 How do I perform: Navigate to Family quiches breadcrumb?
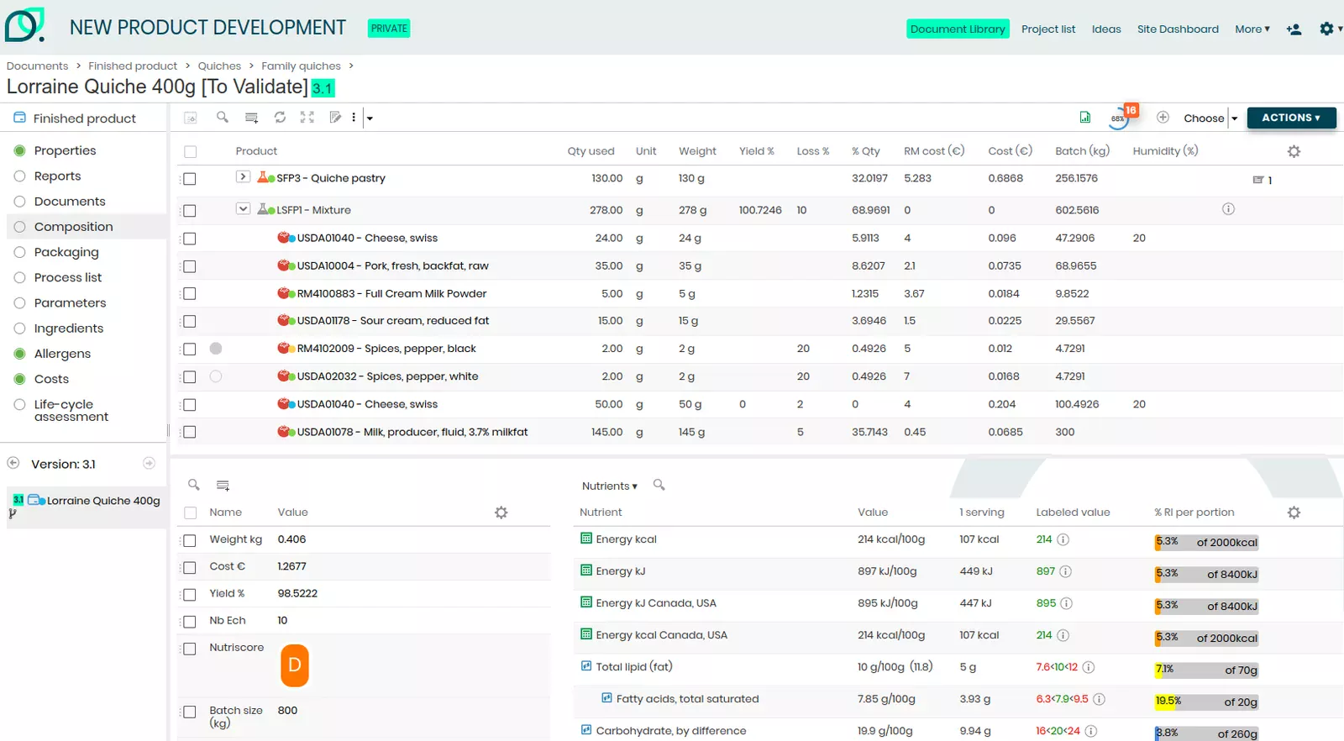point(301,66)
